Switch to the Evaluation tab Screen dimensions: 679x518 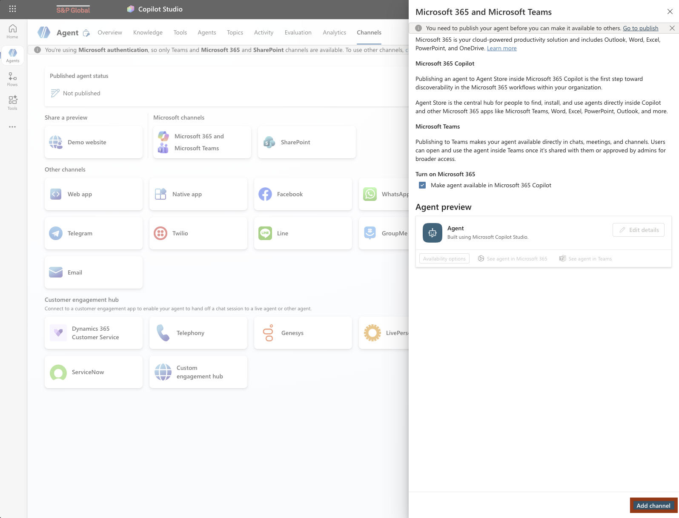pos(298,32)
